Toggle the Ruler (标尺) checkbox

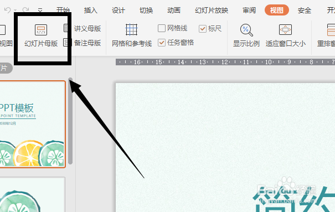(203, 29)
